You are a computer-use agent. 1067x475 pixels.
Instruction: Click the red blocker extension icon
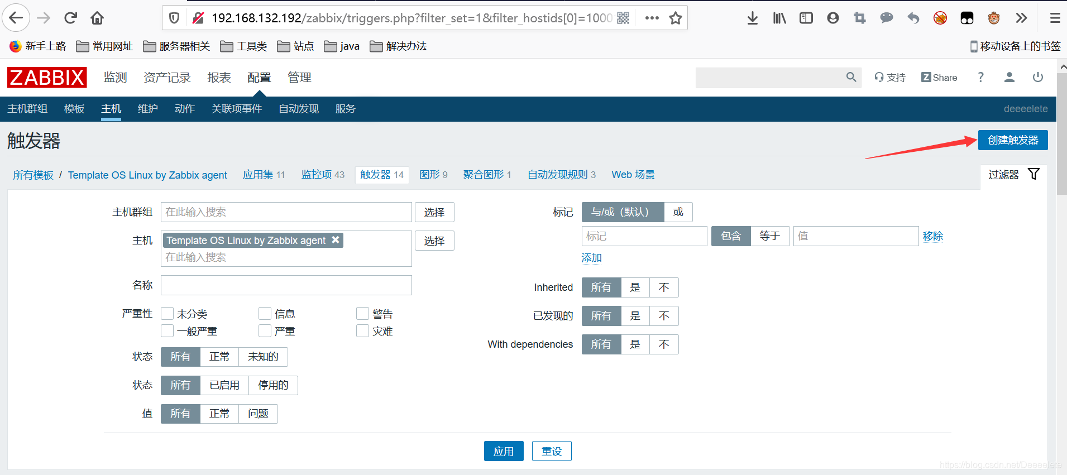pyautogui.click(x=940, y=18)
